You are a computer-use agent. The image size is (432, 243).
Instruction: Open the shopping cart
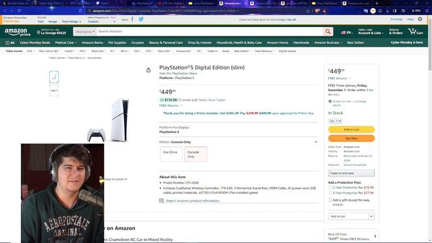coord(416,32)
